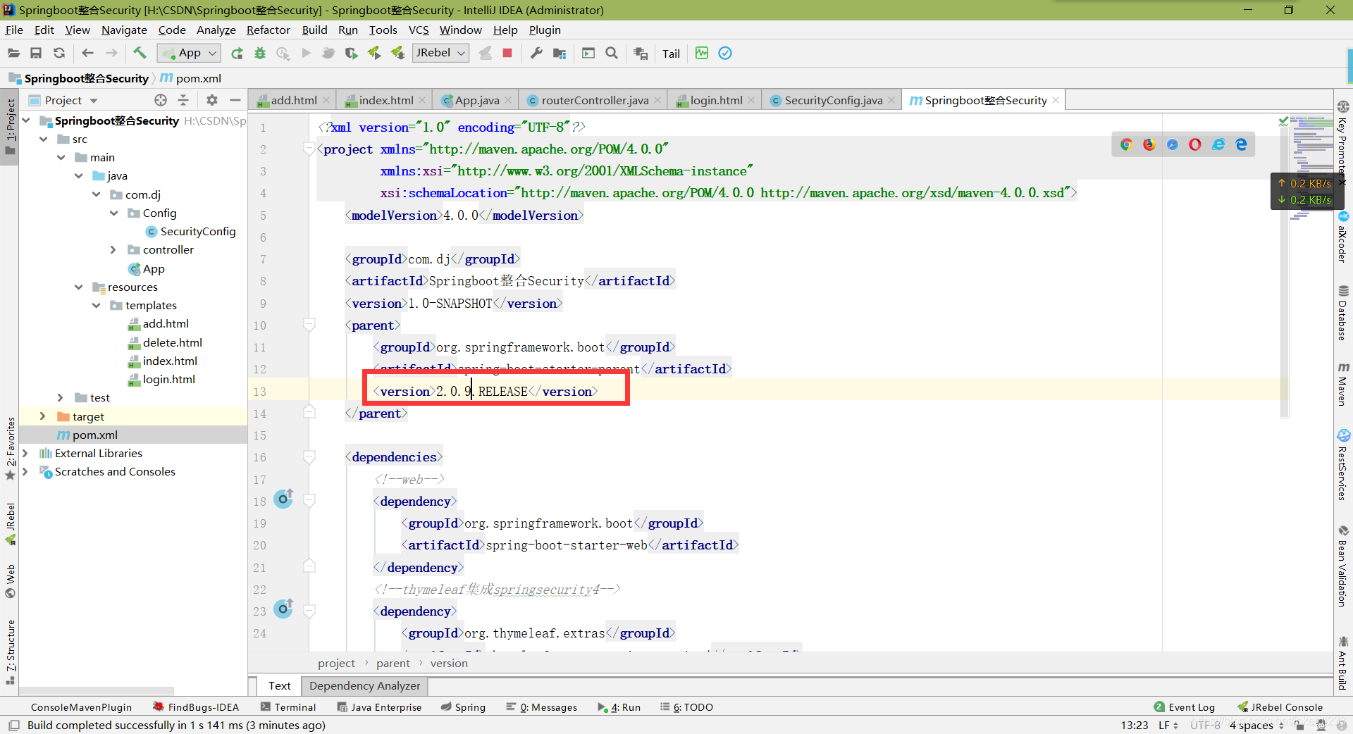The height and width of the screenshot is (734, 1353).
Task: Open the JRebel dropdown in toolbar
Action: point(440,53)
